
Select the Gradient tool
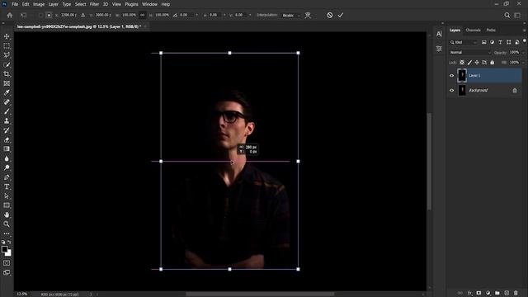point(7,148)
